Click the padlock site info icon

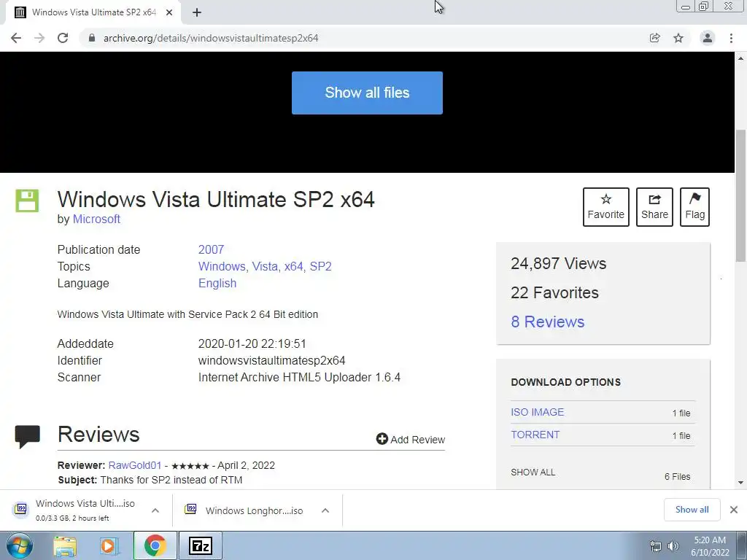pyautogui.click(x=92, y=38)
